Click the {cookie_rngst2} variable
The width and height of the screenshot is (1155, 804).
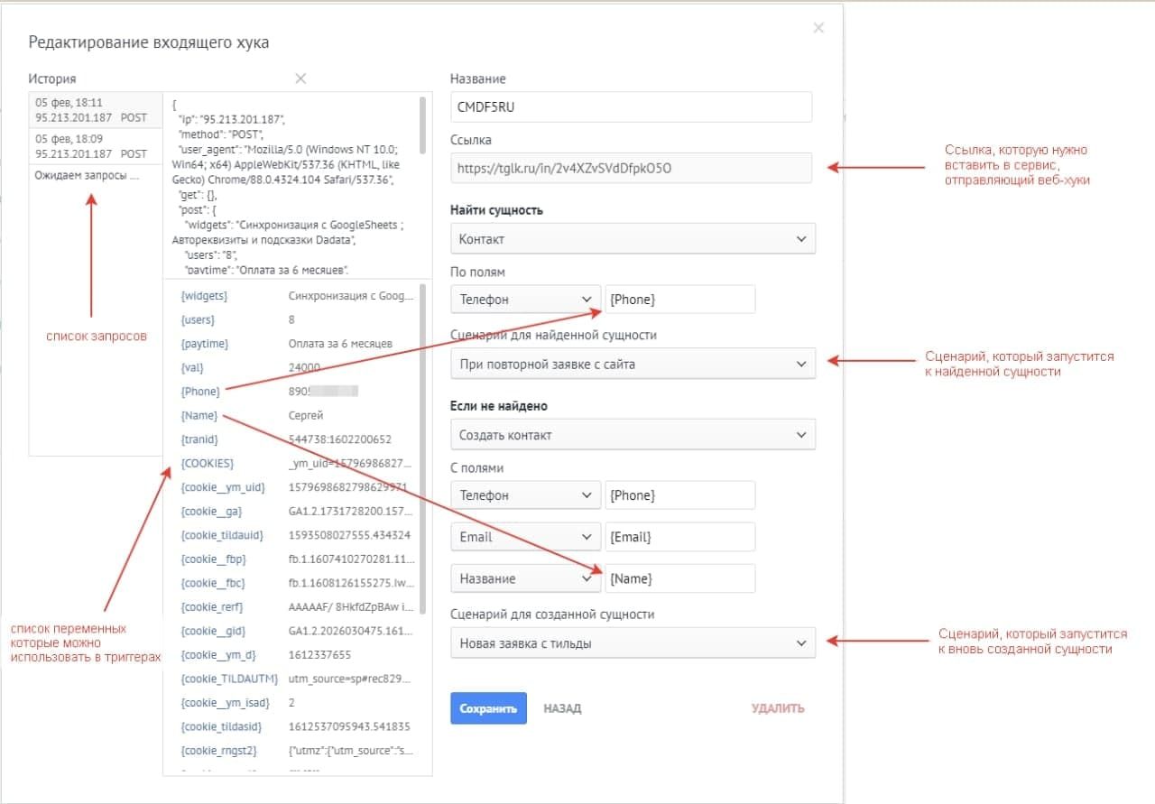coord(219,750)
